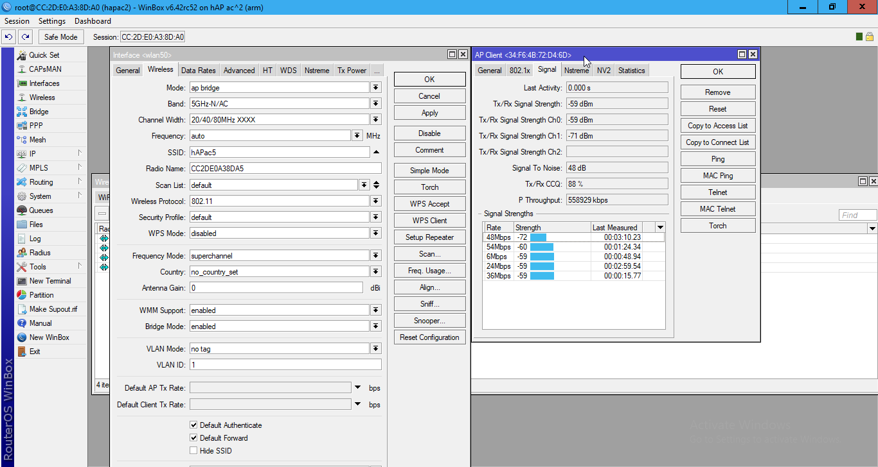Open the Dashboard menu
Image resolution: width=878 pixels, height=467 pixels.
coord(93,21)
